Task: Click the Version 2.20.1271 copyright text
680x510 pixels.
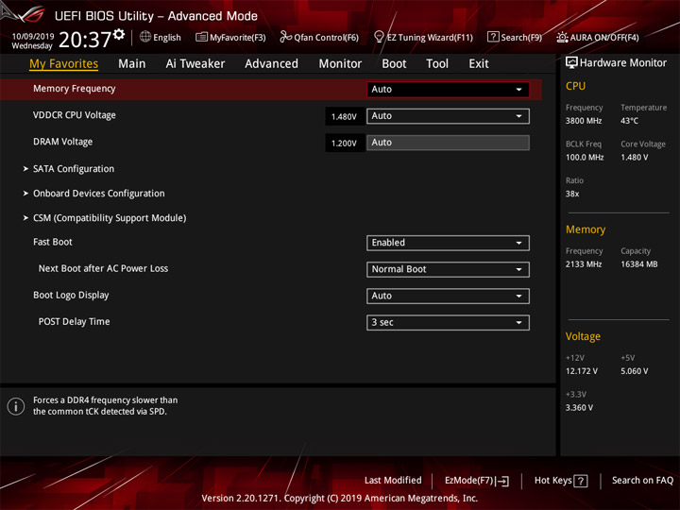Action: pos(340,499)
